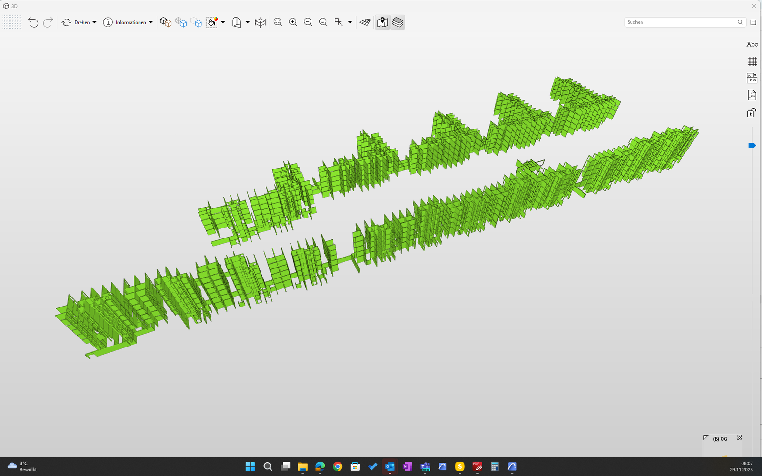Open the Informationen dropdown arrow
The image size is (762, 476).
point(151,22)
